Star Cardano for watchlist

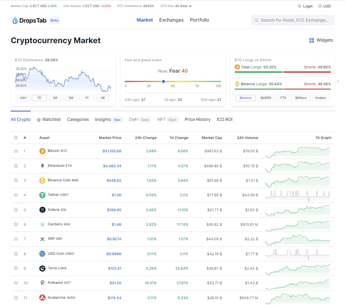click(16, 224)
